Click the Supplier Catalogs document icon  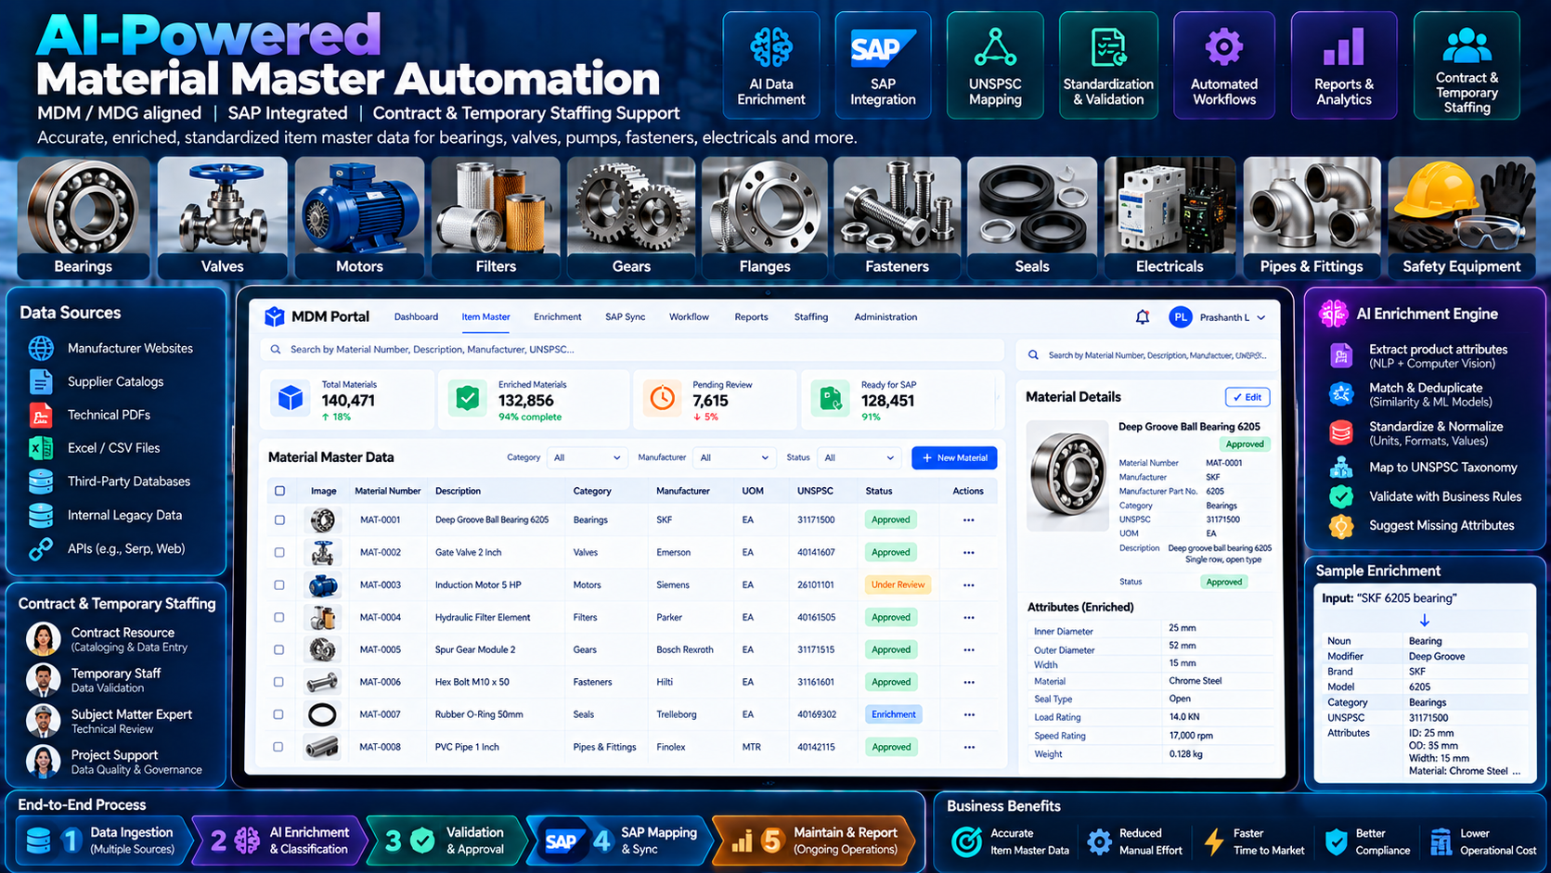point(41,381)
